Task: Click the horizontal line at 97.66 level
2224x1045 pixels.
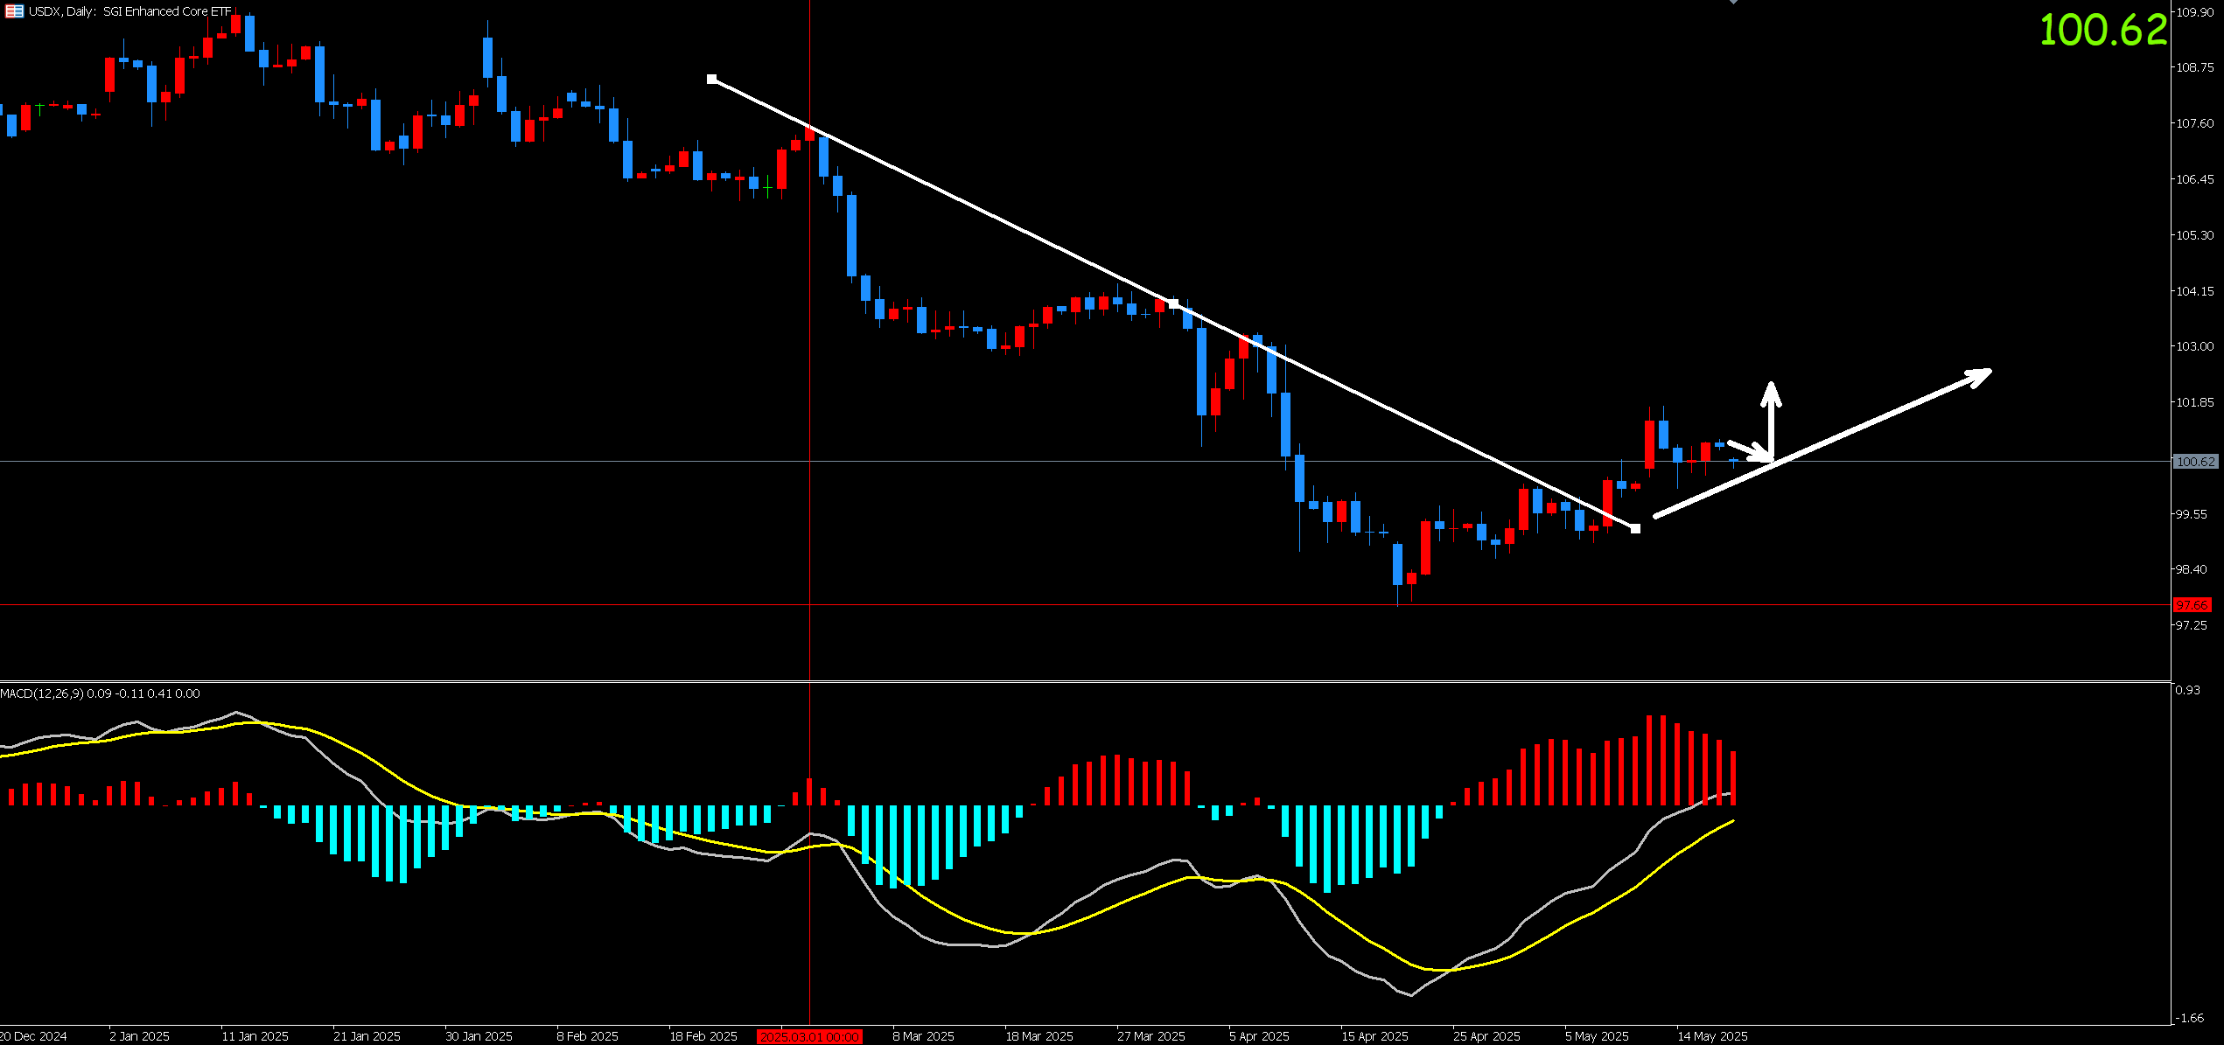Action: tap(1085, 604)
